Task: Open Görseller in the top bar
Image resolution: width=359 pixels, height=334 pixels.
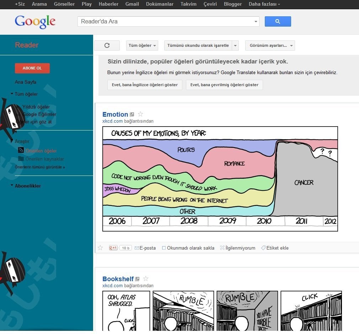Action: click(x=64, y=4)
